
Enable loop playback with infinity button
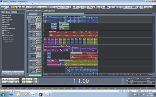click(x=17, y=79)
